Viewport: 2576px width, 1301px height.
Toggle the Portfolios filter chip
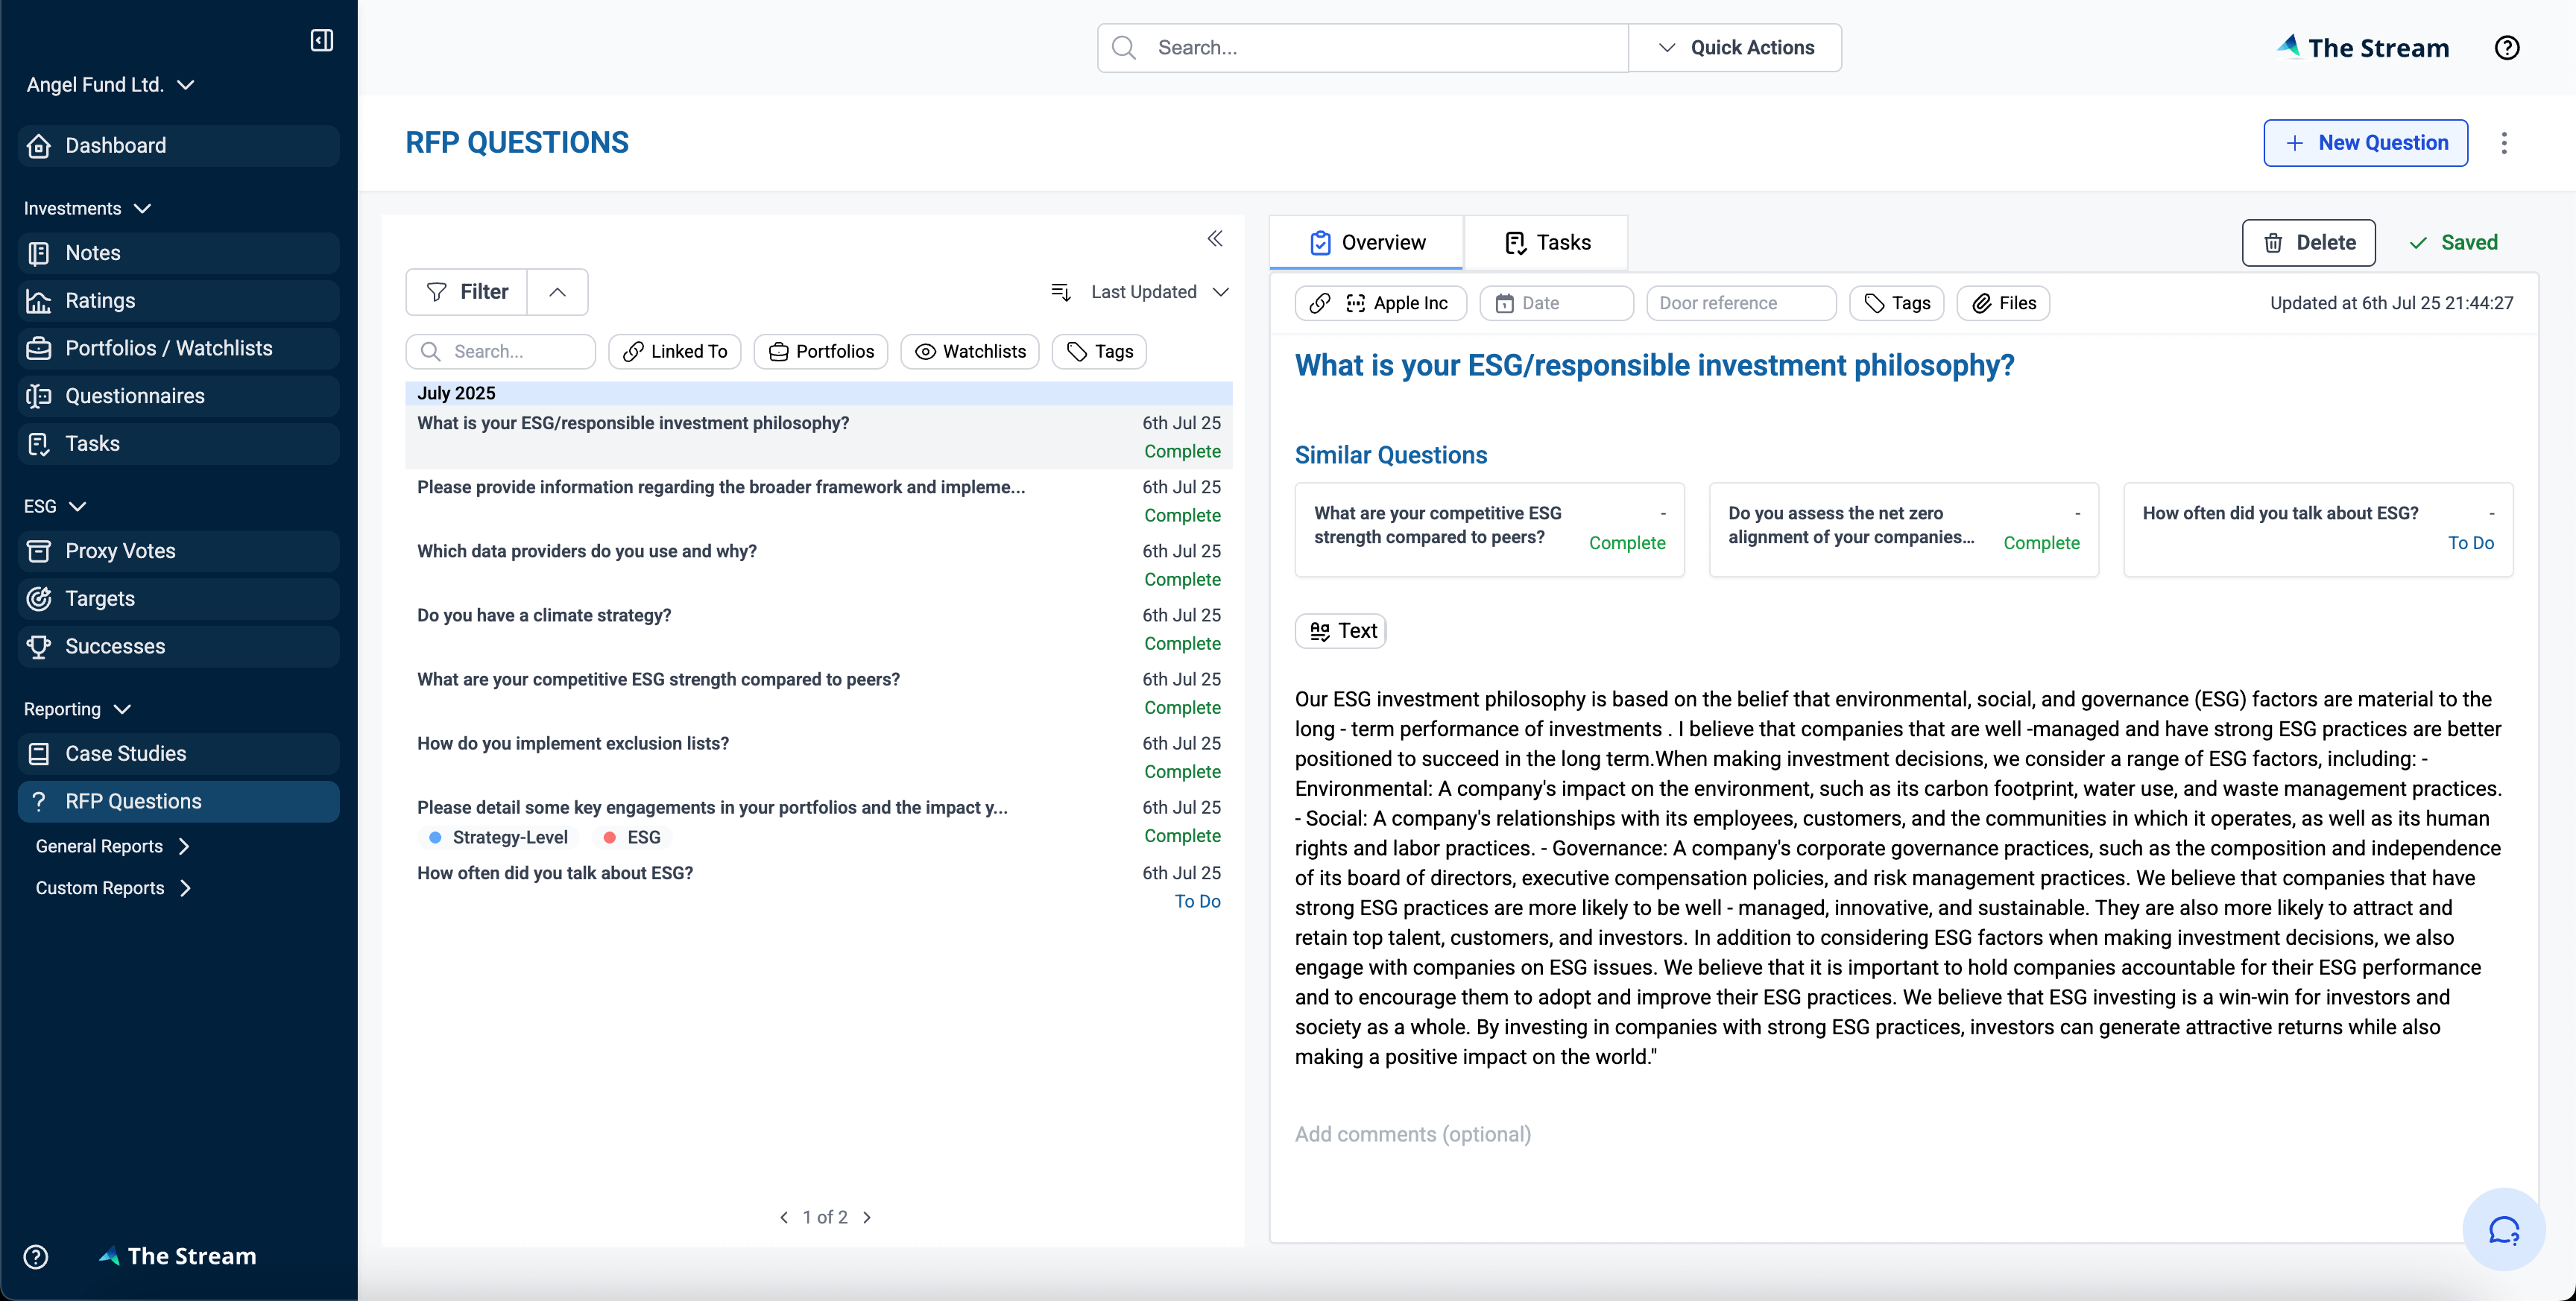(x=820, y=352)
